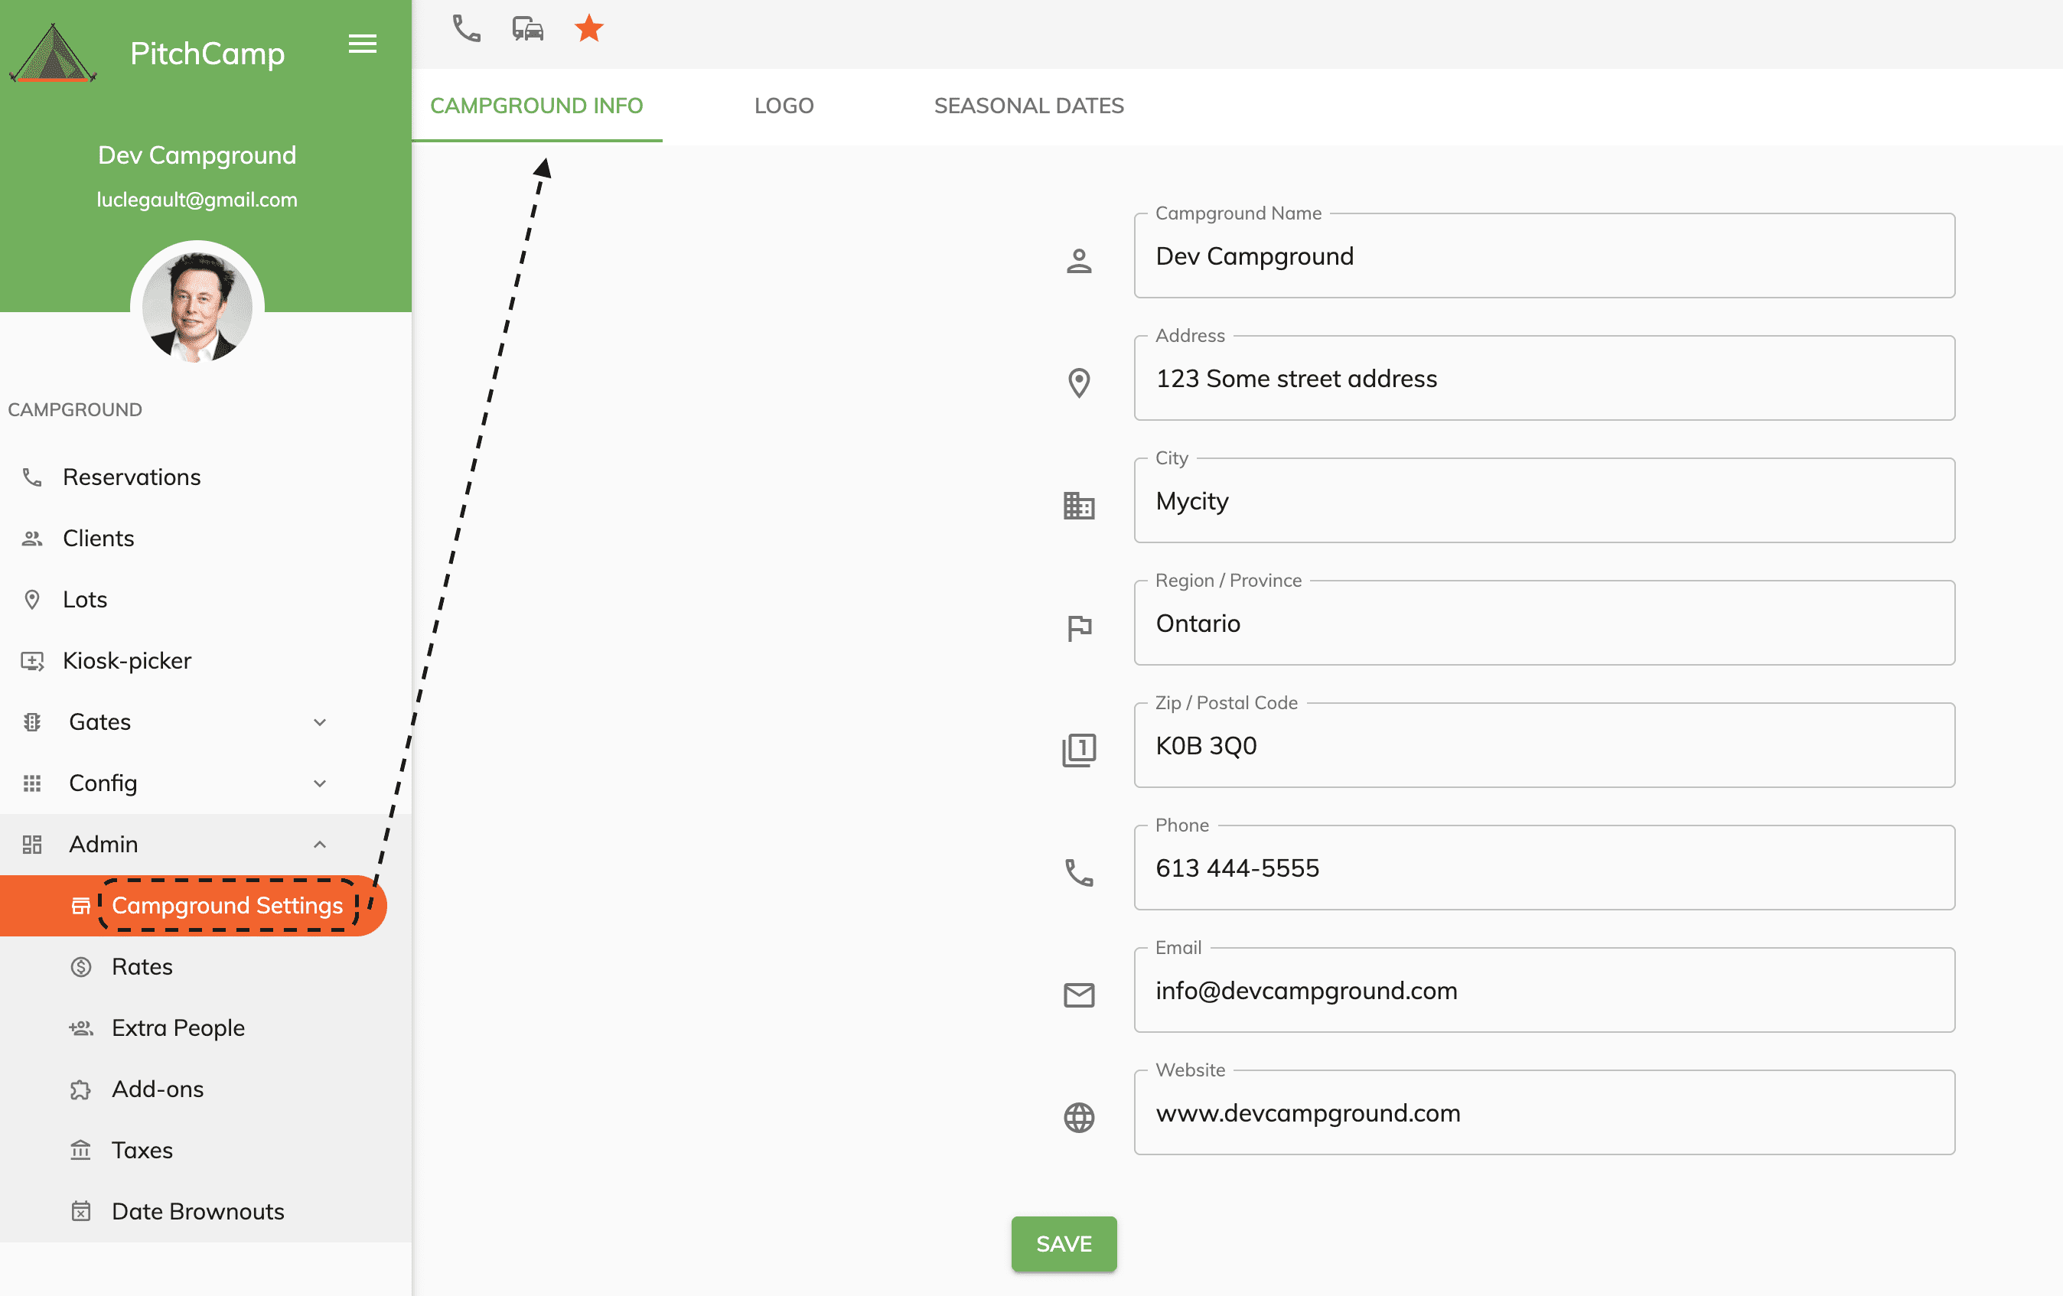Switch to the Campground Info tab
Viewport: 2063px width, 1296px height.
[536, 106]
